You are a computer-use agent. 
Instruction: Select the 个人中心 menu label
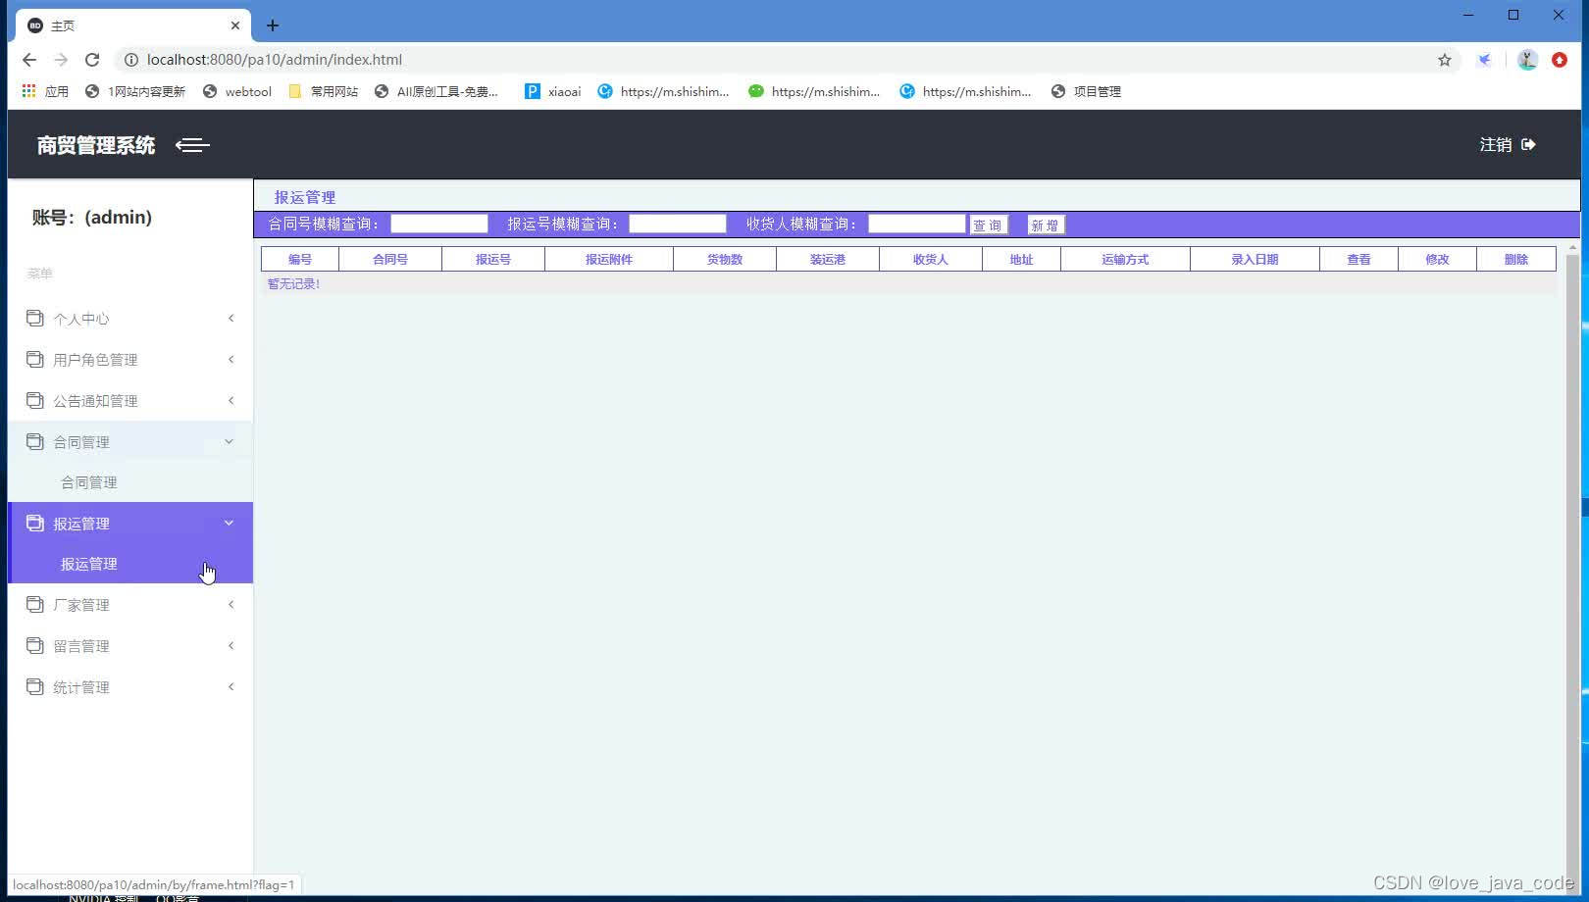click(81, 319)
